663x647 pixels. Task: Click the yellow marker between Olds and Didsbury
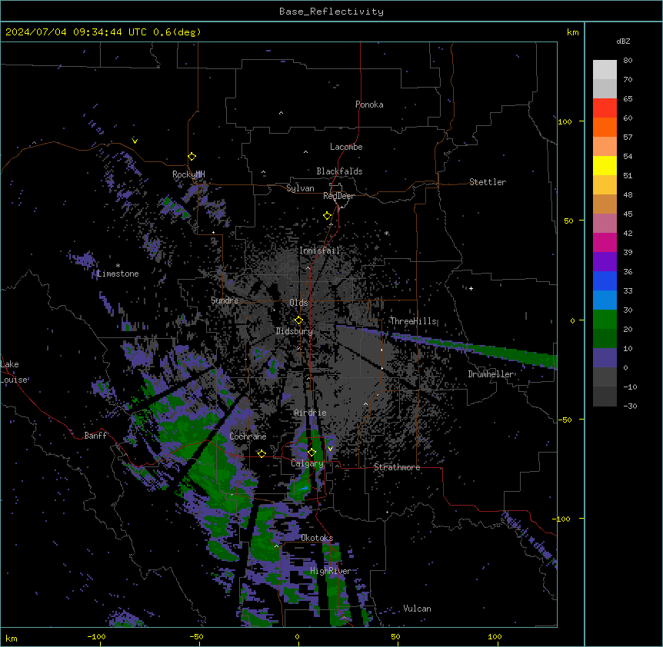[x=298, y=320]
